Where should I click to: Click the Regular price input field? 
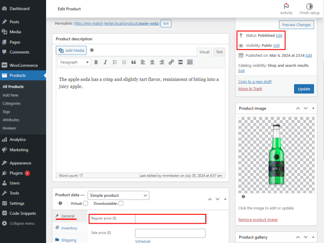tap(170, 219)
